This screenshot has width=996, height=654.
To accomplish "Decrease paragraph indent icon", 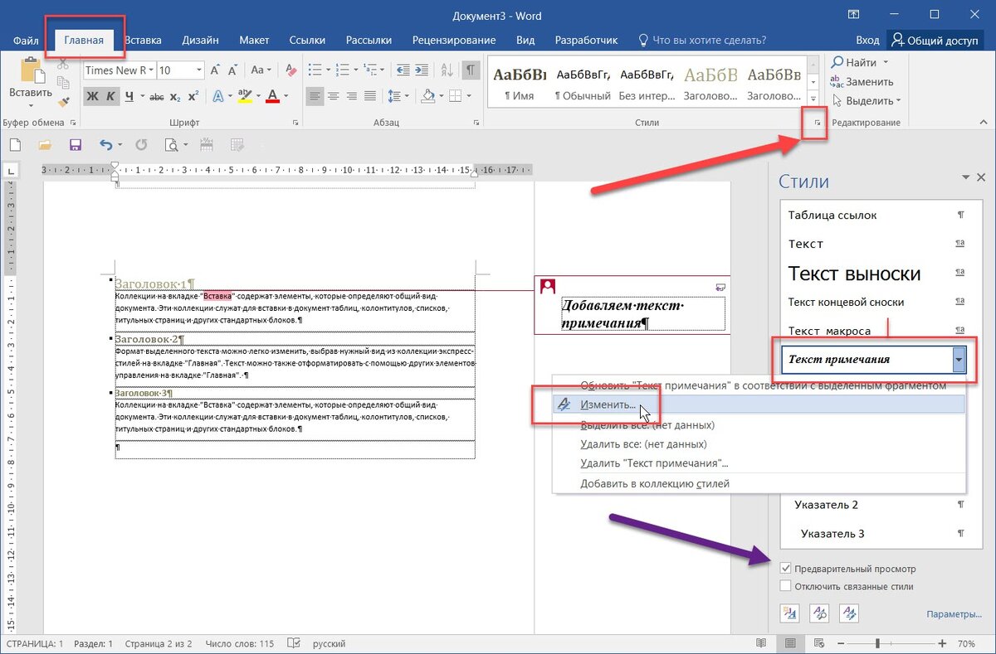I will click(402, 70).
